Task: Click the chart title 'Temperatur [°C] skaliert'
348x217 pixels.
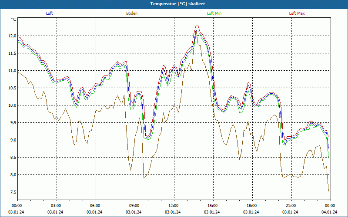Action: [177, 4]
